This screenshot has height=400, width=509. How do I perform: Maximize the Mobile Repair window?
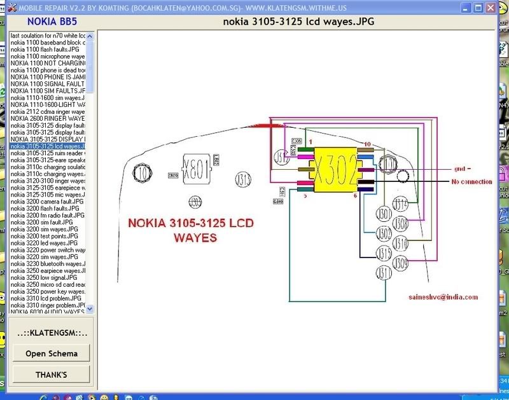click(x=478, y=8)
